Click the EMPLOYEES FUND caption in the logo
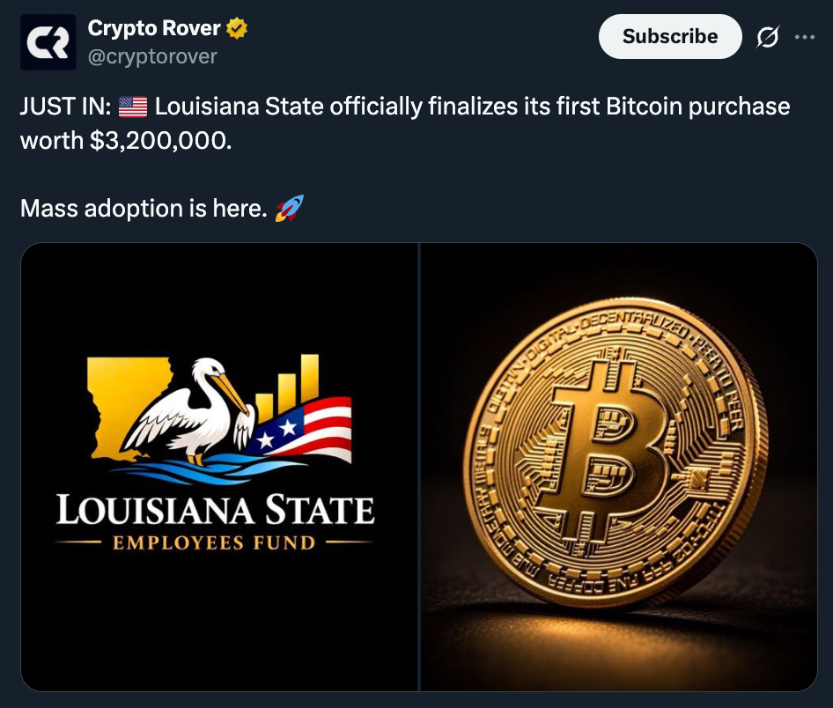This screenshot has height=708, width=833. (x=214, y=542)
